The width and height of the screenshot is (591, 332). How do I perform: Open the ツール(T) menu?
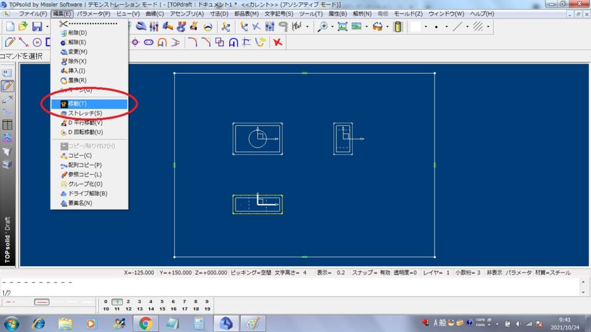(311, 14)
